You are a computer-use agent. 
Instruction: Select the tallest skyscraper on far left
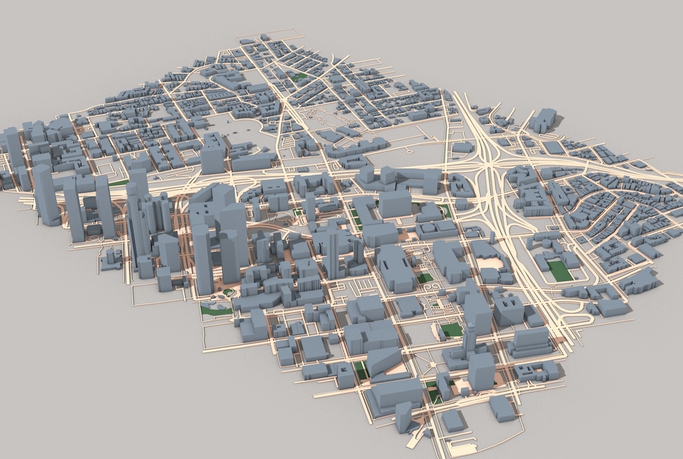coord(46,195)
